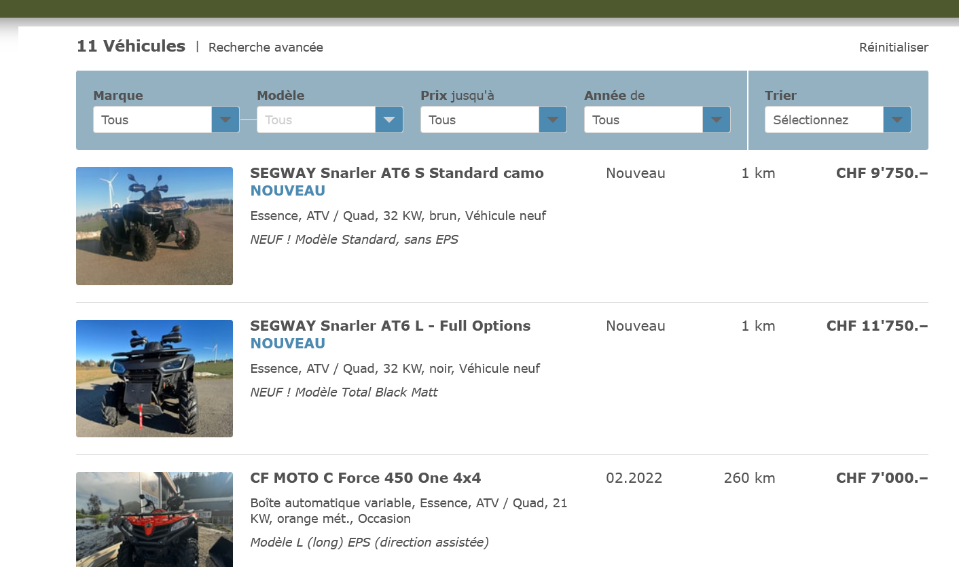
Task: Click the Snarler AT6 S camo quad photo
Action: tap(154, 226)
